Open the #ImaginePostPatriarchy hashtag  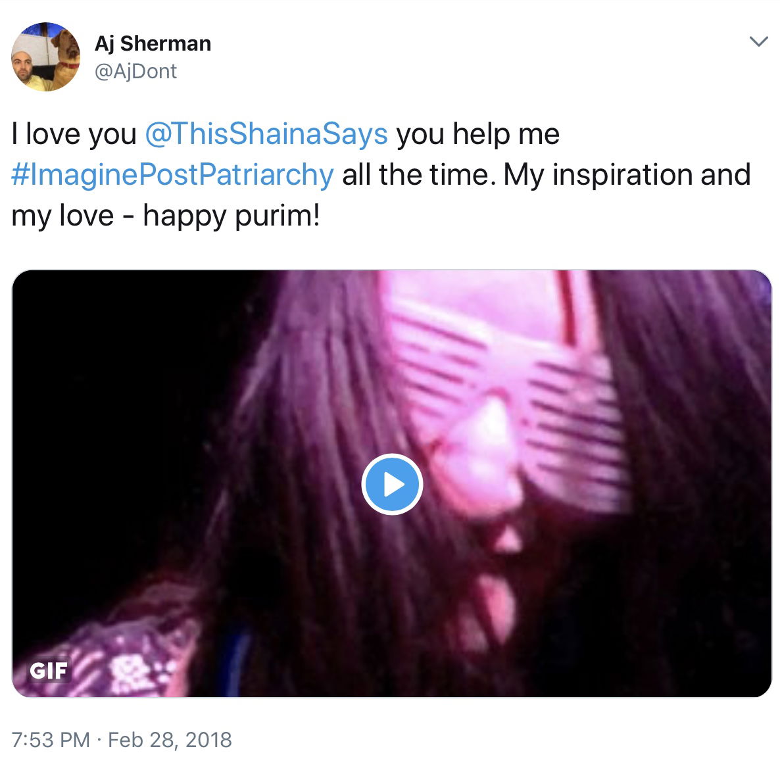pyautogui.click(x=172, y=175)
